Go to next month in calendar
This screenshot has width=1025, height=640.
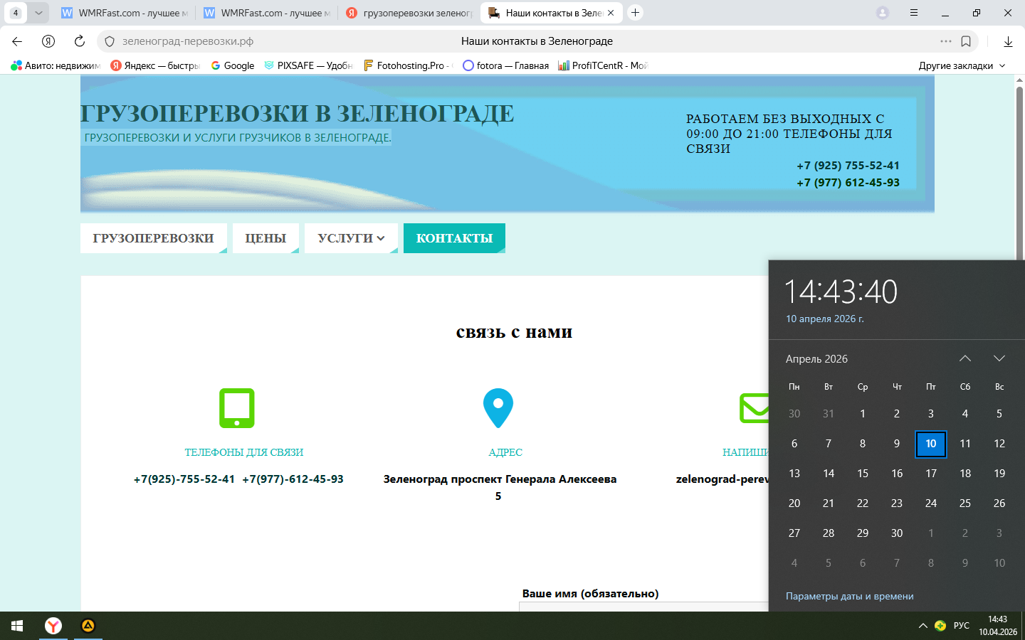pos(999,358)
